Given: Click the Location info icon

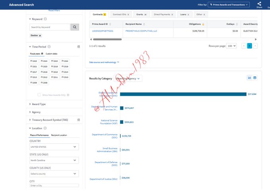Looking at the screenshot, I should tap(45, 128).
